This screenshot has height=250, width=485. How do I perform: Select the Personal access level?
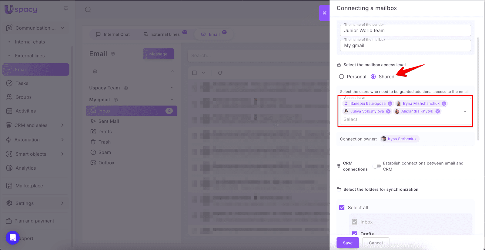pos(342,77)
